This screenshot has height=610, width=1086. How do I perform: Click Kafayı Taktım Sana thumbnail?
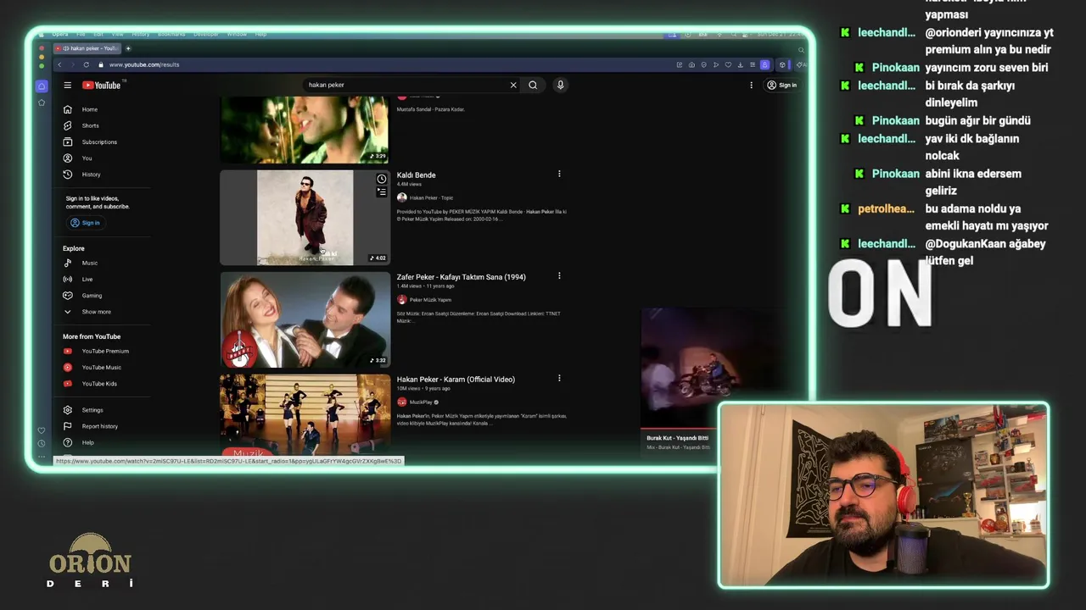click(305, 320)
